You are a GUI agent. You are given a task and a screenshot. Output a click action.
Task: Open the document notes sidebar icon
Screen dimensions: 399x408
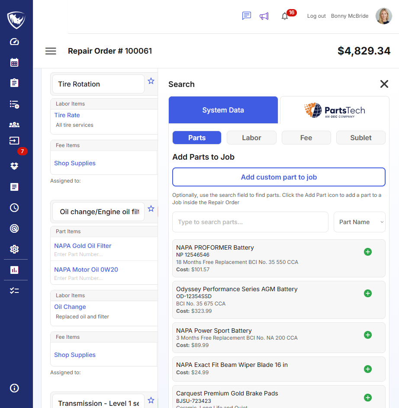tap(14, 187)
